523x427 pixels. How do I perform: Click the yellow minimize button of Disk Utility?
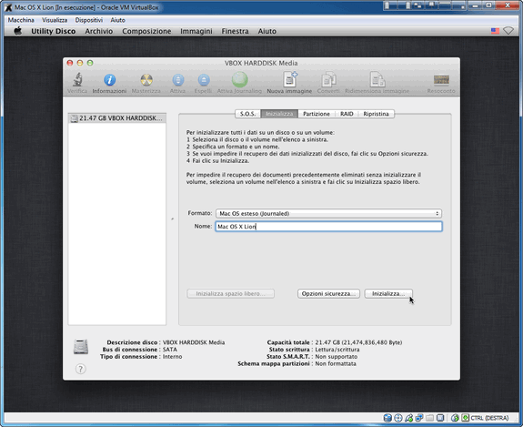pos(80,63)
